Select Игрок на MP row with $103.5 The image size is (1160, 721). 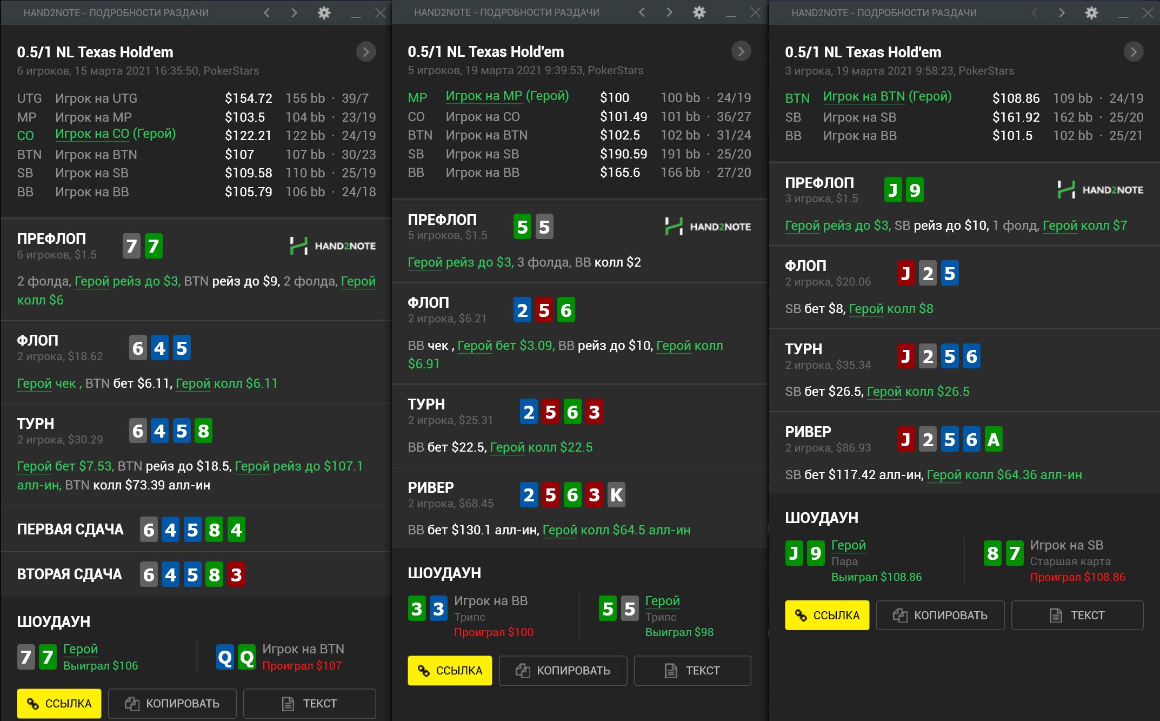pyautogui.click(x=196, y=117)
